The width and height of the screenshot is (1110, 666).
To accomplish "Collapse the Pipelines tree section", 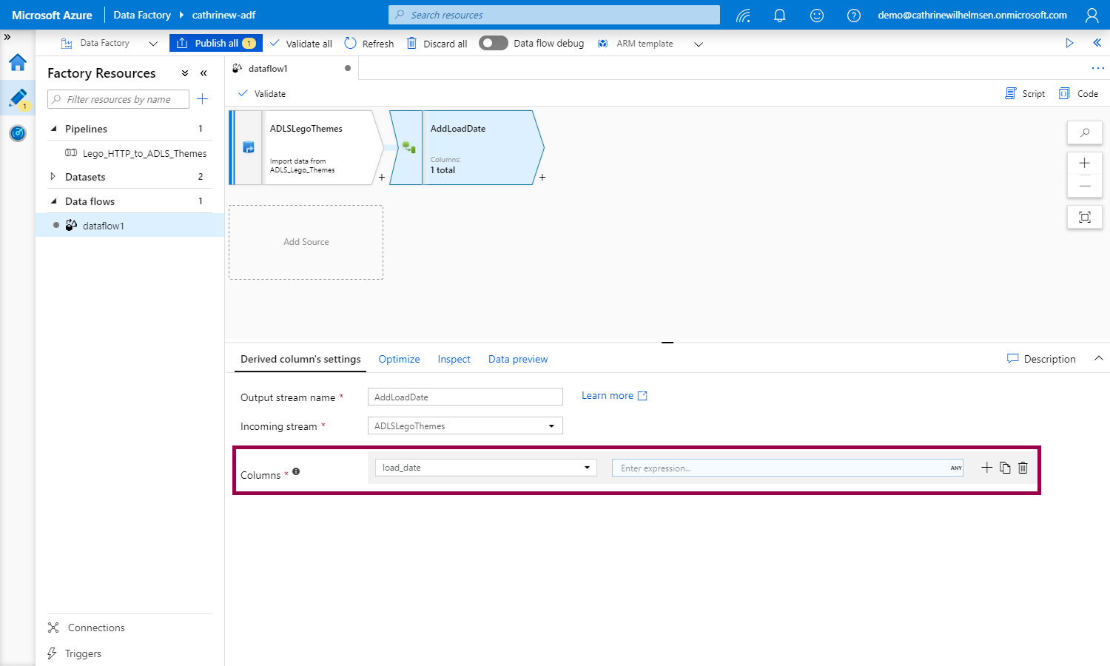I will pyautogui.click(x=53, y=129).
